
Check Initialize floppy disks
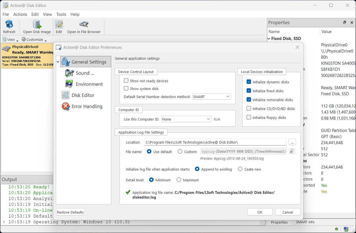click(249, 118)
